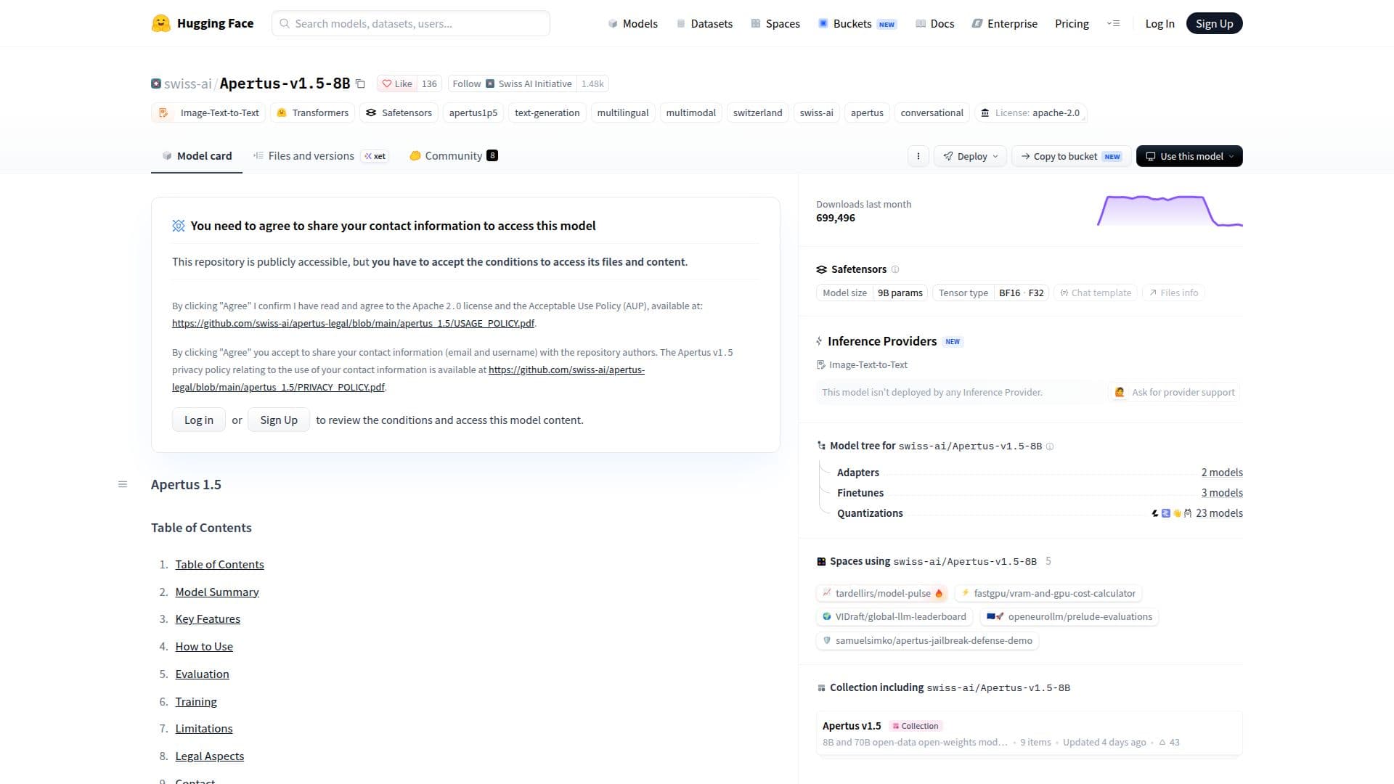Screen dimensions: 1394x784
Task: Follow Swiss AI Initiative
Action: coord(512,84)
